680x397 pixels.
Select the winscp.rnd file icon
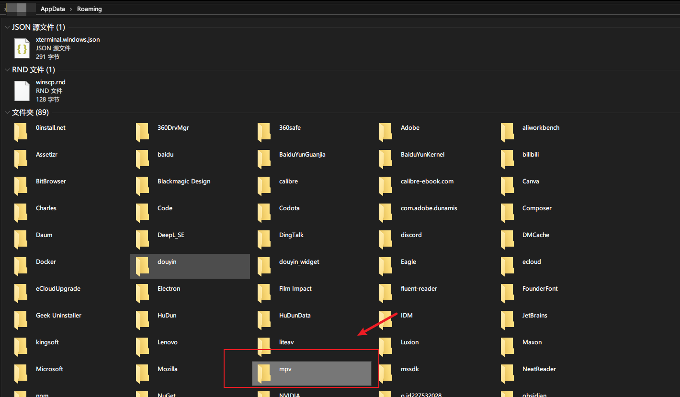point(22,91)
